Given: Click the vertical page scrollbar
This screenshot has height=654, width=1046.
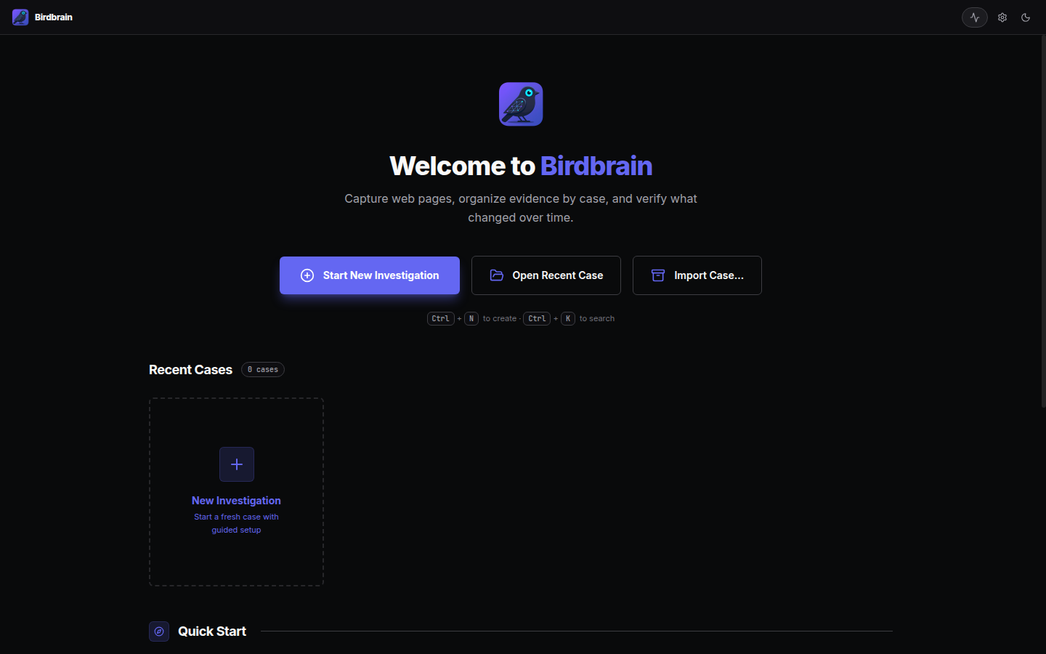Looking at the screenshot, I should [x=1043, y=222].
